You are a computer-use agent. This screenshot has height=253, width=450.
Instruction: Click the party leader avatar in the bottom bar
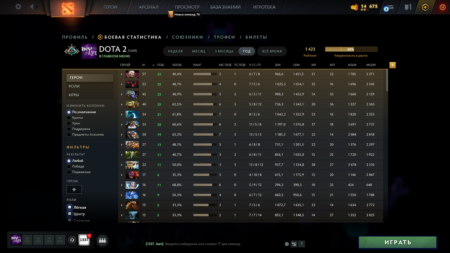(x=16, y=240)
